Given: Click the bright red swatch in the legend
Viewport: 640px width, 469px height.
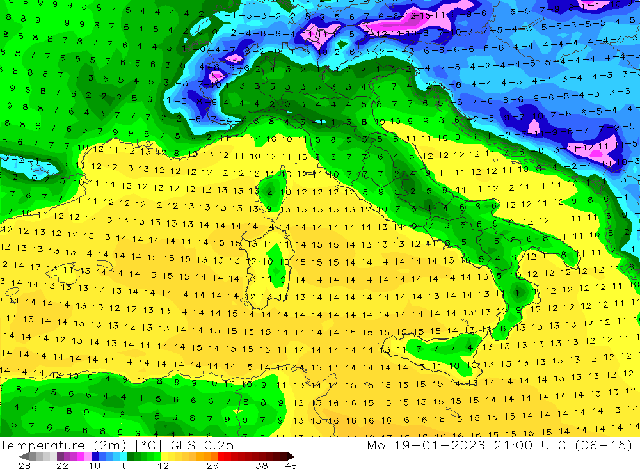Looking at the screenshot, I should pos(221,456).
